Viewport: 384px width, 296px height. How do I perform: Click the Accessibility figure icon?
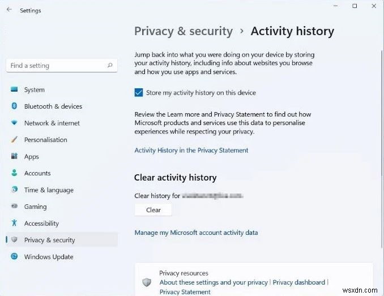(x=14, y=223)
